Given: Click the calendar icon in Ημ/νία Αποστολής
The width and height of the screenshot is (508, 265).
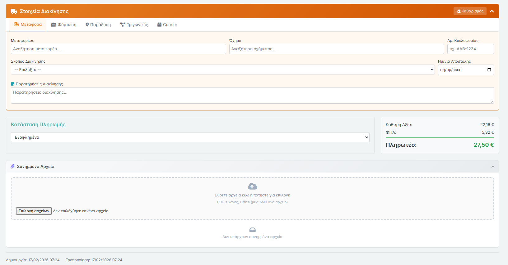Looking at the screenshot, I should 489,70.
